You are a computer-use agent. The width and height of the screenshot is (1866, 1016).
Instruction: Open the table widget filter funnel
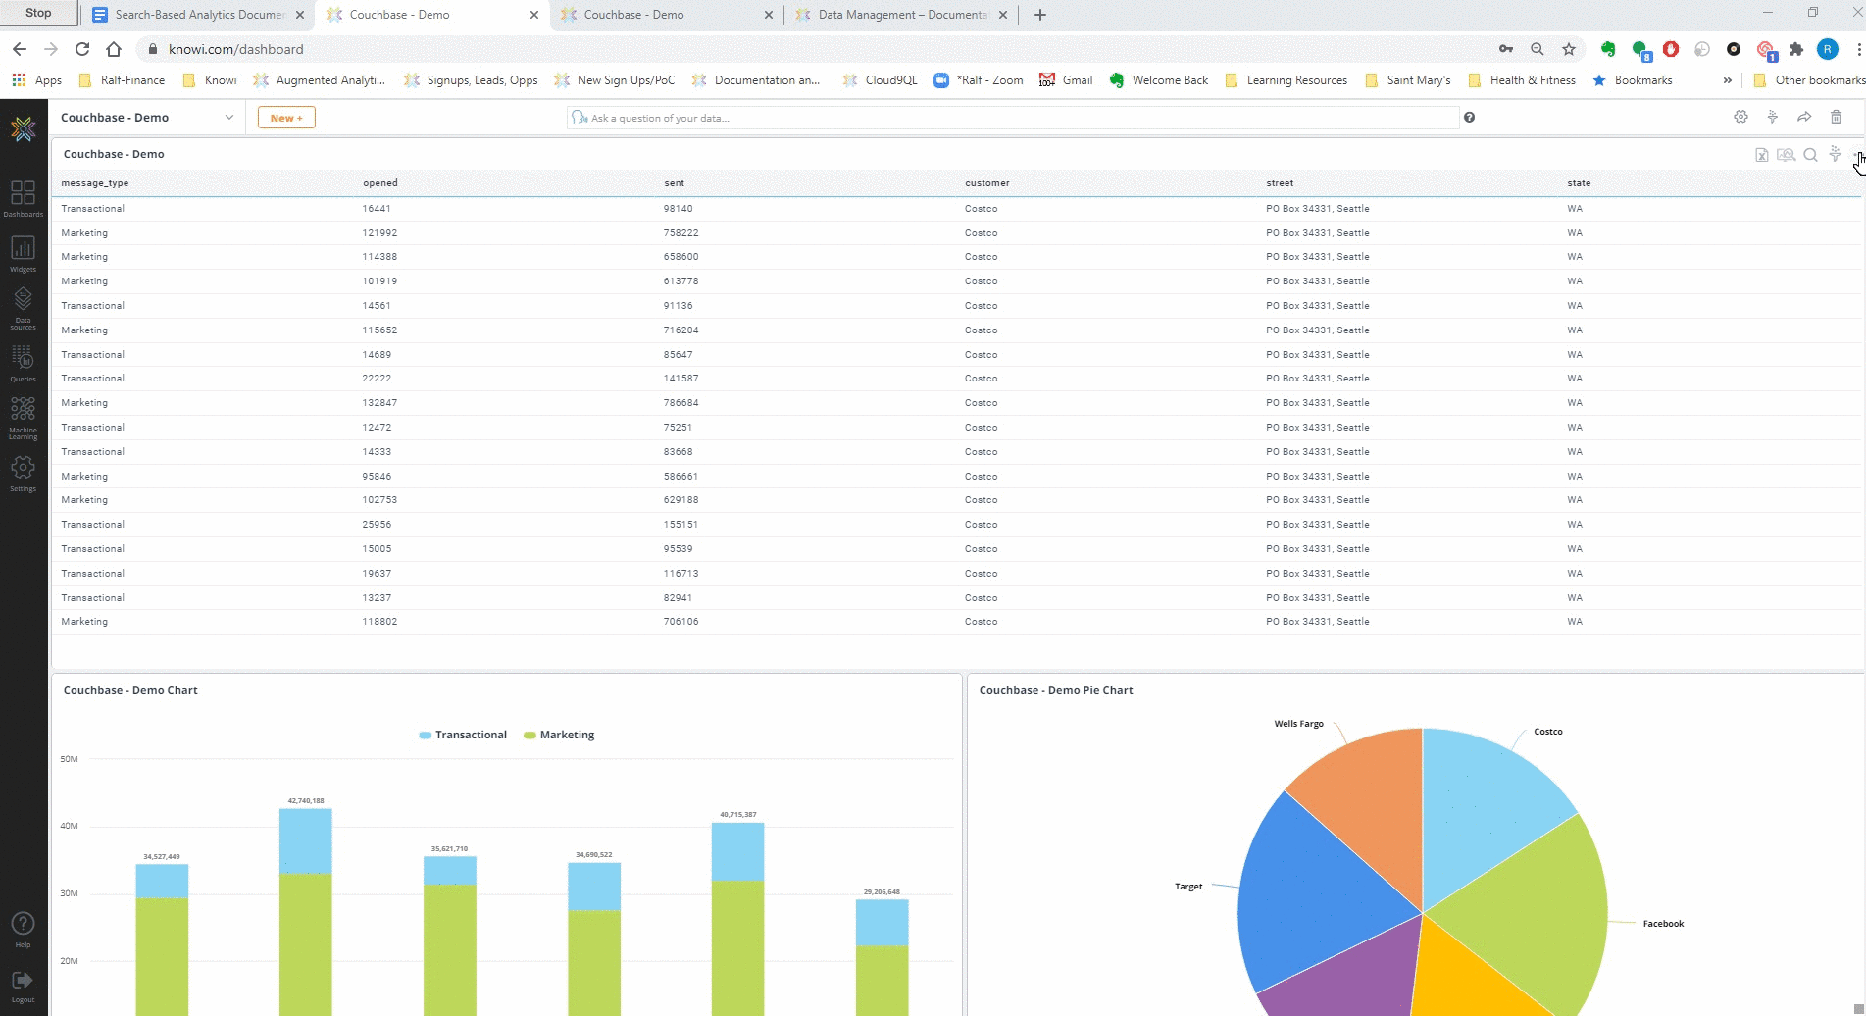click(x=1836, y=154)
